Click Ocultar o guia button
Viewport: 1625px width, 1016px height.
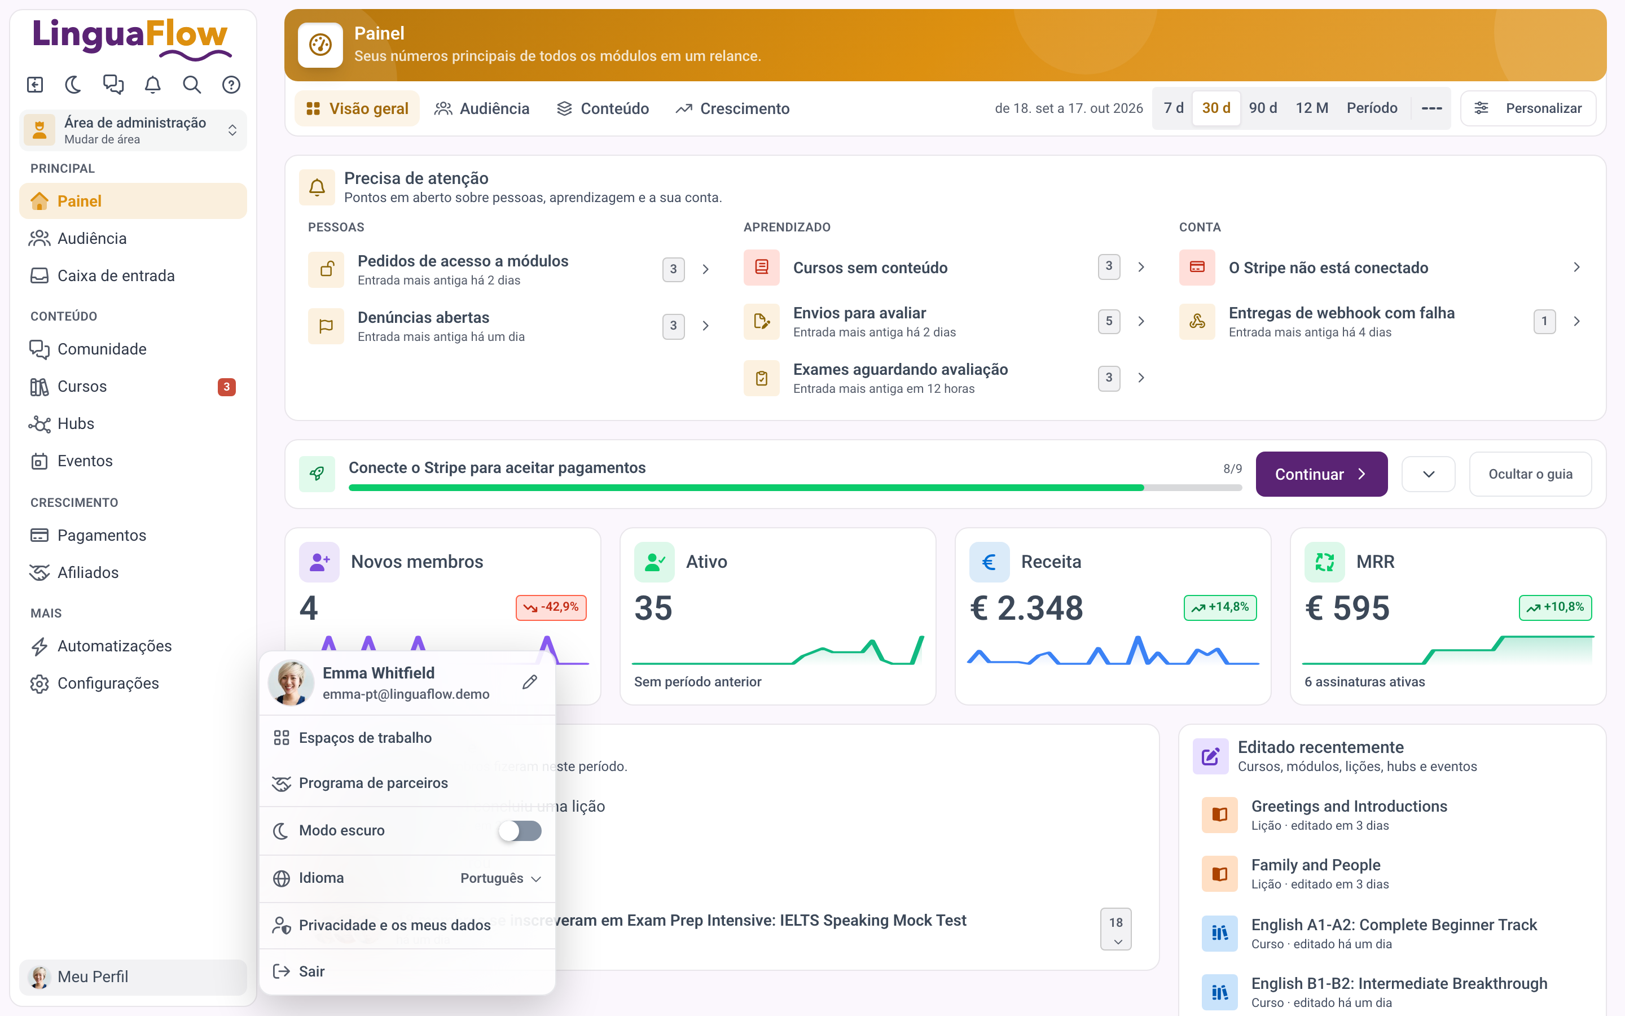[x=1530, y=474]
